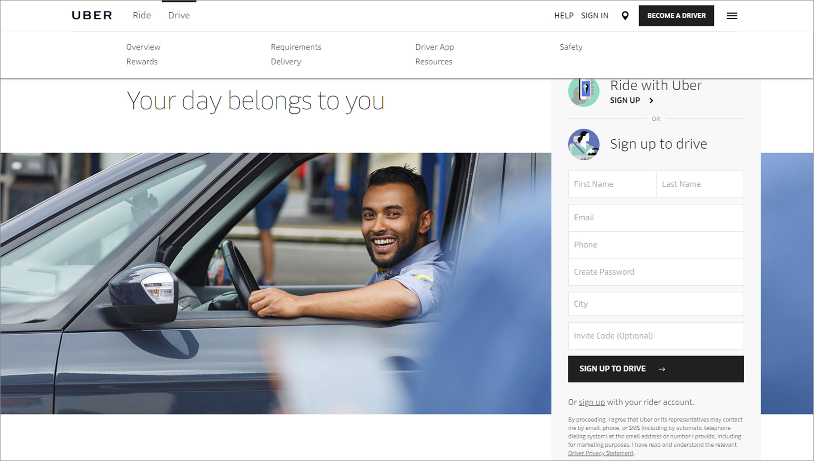Screen dimensions: 814x461
Task: Click the Invite Code (Optional) field
Action: click(x=656, y=336)
